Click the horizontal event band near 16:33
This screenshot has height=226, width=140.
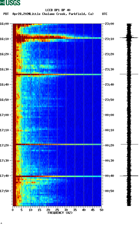tap(57, 74)
